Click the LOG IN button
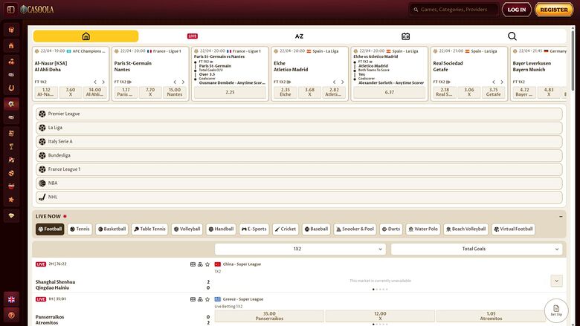The image size is (580, 326). coord(516,10)
